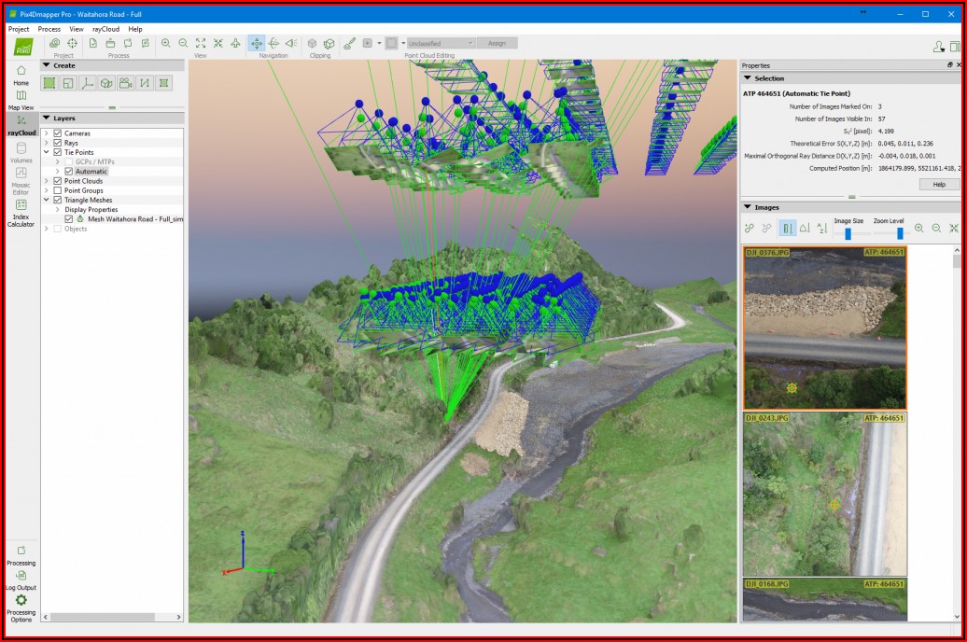Open the Unclassified point group dropdown
The image size is (967, 642).
pyautogui.click(x=441, y=43)
